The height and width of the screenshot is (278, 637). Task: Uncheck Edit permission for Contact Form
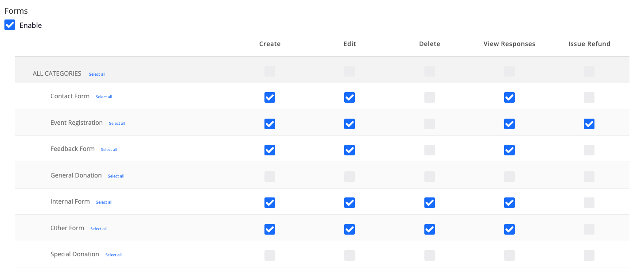coord(350,97)
